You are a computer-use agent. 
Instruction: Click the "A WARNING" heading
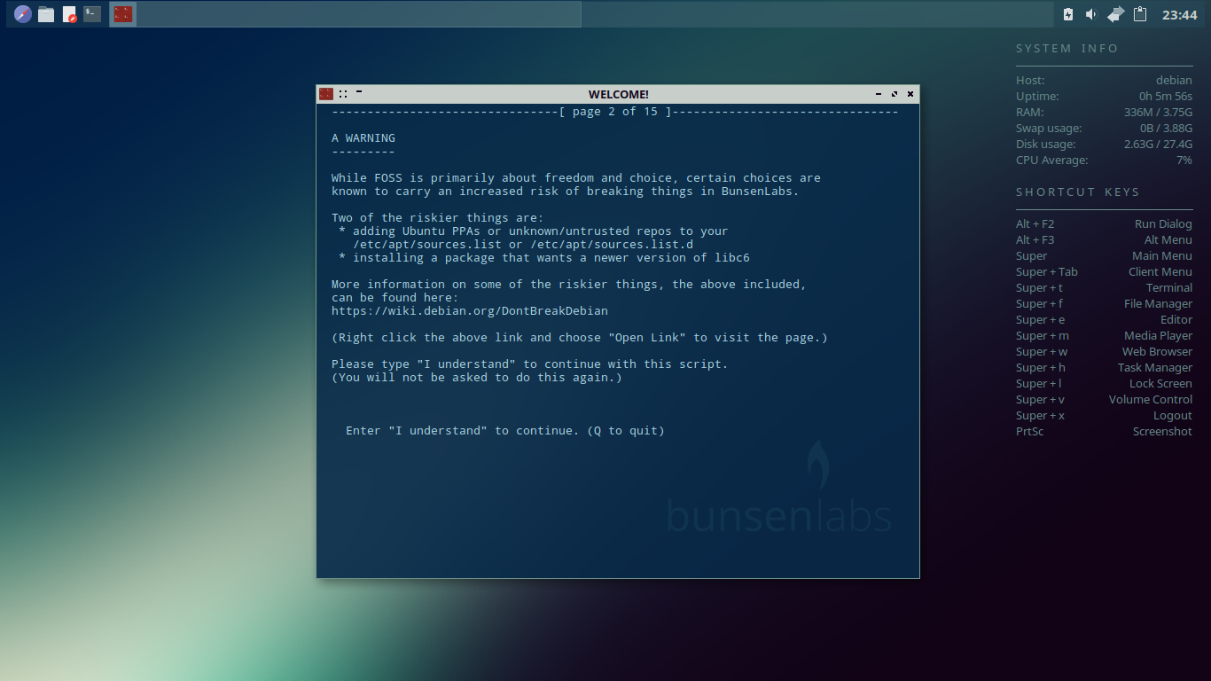pyautogui.click(x=363, y=138)
